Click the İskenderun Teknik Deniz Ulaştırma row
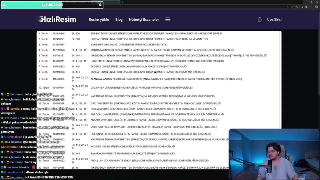Screen dimensions: 320x180 click(179, 55)
